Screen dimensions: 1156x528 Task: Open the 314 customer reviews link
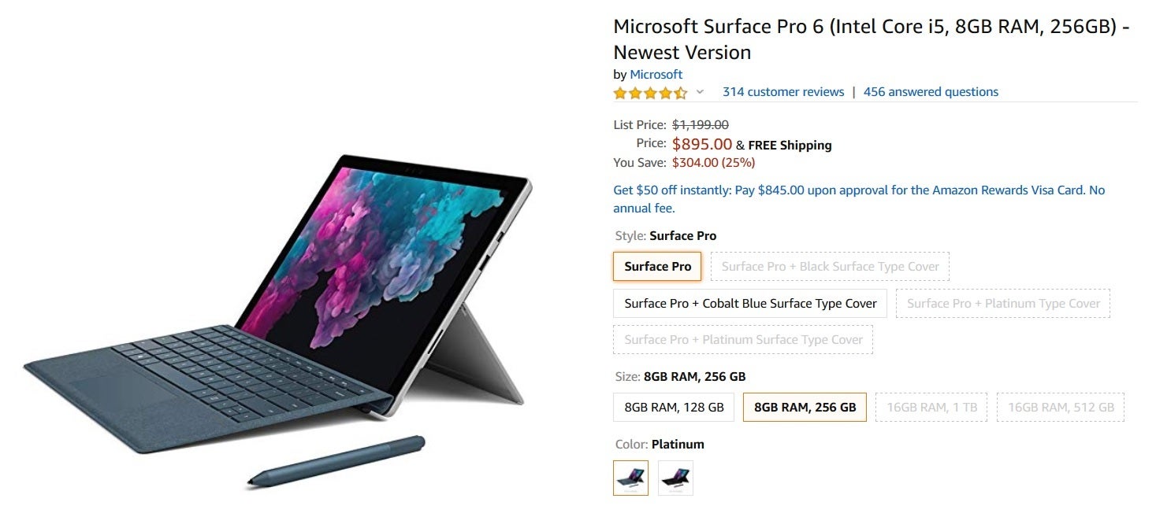pos(783,92)
